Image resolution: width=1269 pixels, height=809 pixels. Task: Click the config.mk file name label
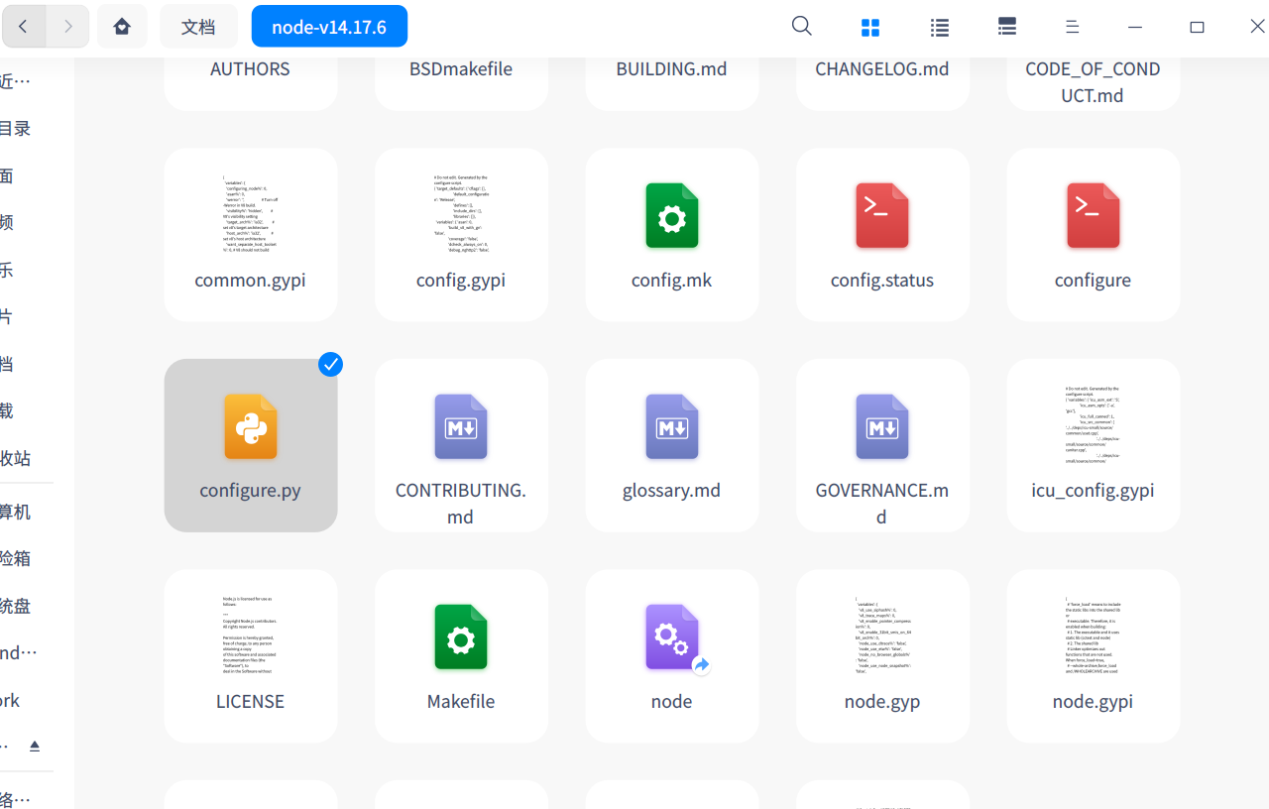672,281
